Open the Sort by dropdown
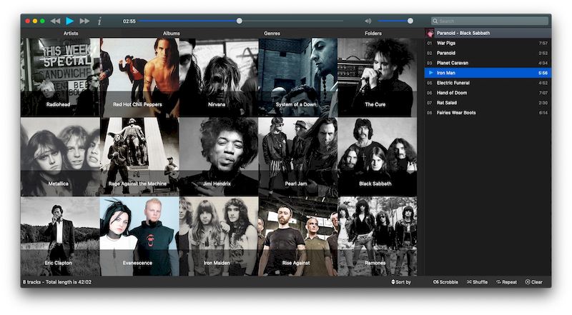 (401, 282)
